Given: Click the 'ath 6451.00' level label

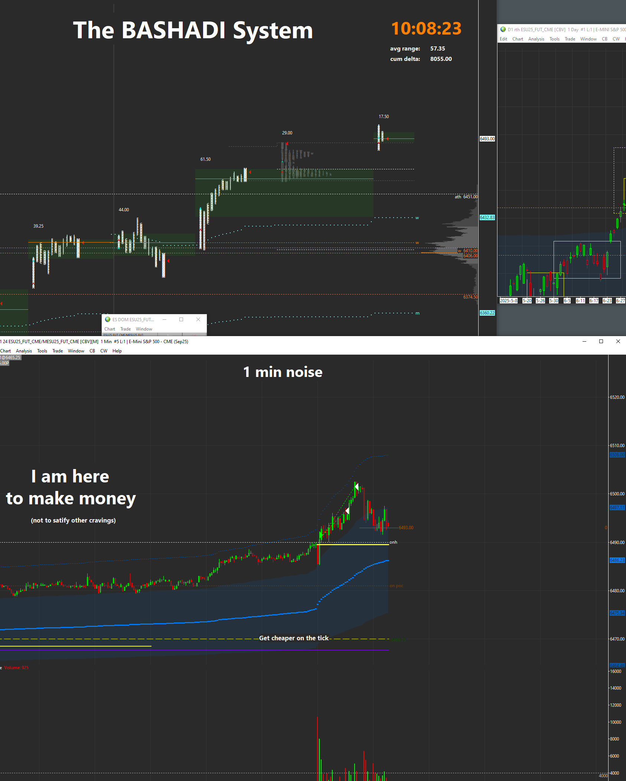Looking at the screenshot, I should click(466, 197).
